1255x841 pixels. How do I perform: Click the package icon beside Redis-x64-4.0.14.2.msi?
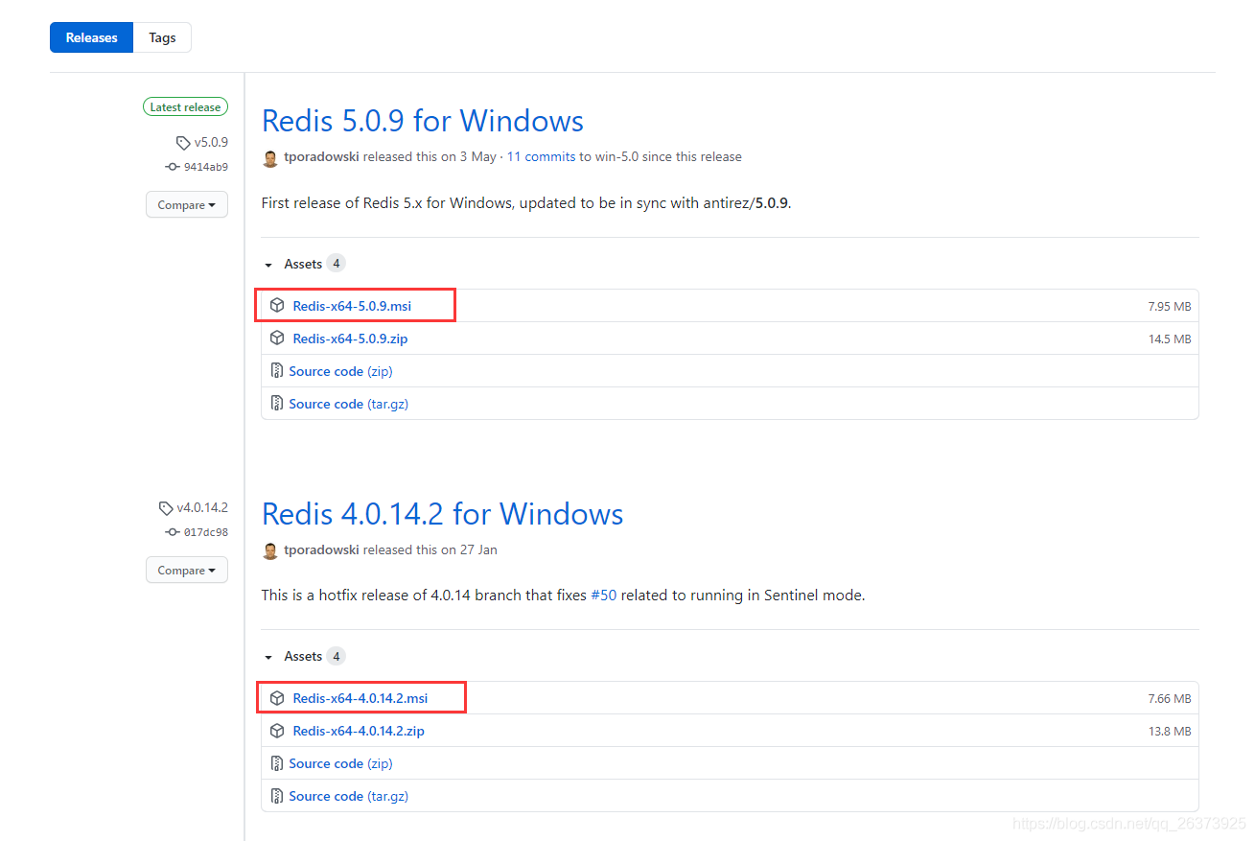click(x=277, y=698)
